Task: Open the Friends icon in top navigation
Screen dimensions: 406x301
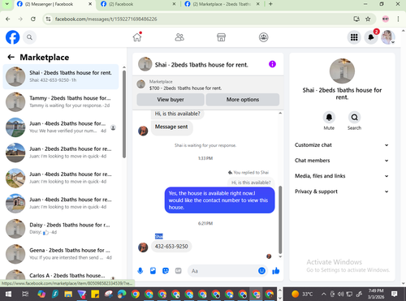Action: (179, 37)
